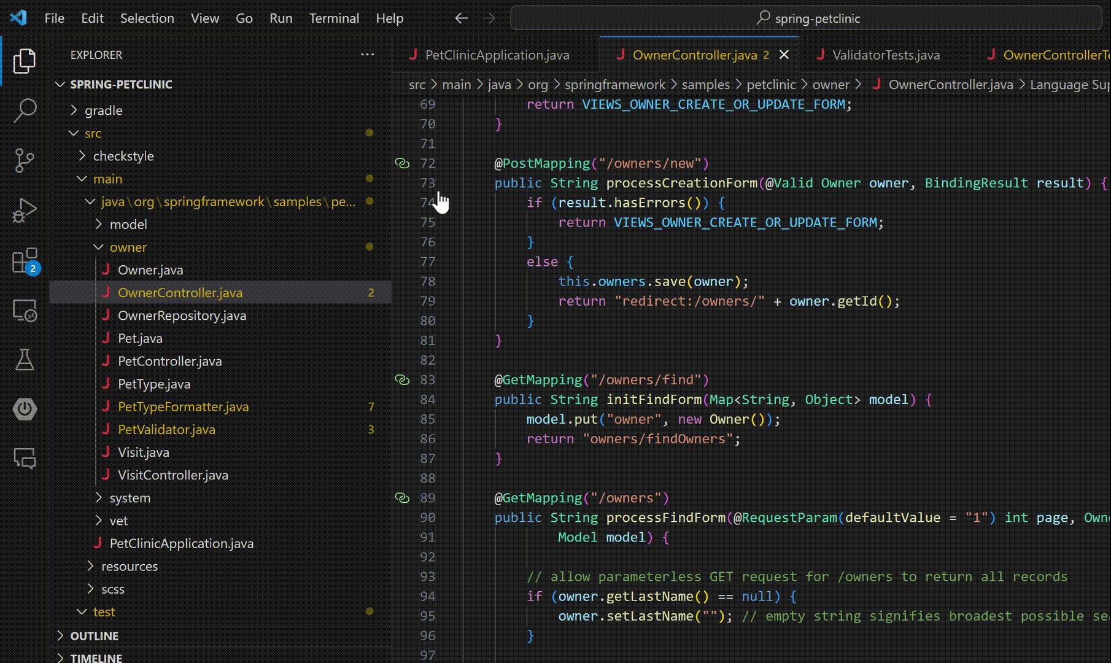Open the Source Control view

[x=24, y=160]
